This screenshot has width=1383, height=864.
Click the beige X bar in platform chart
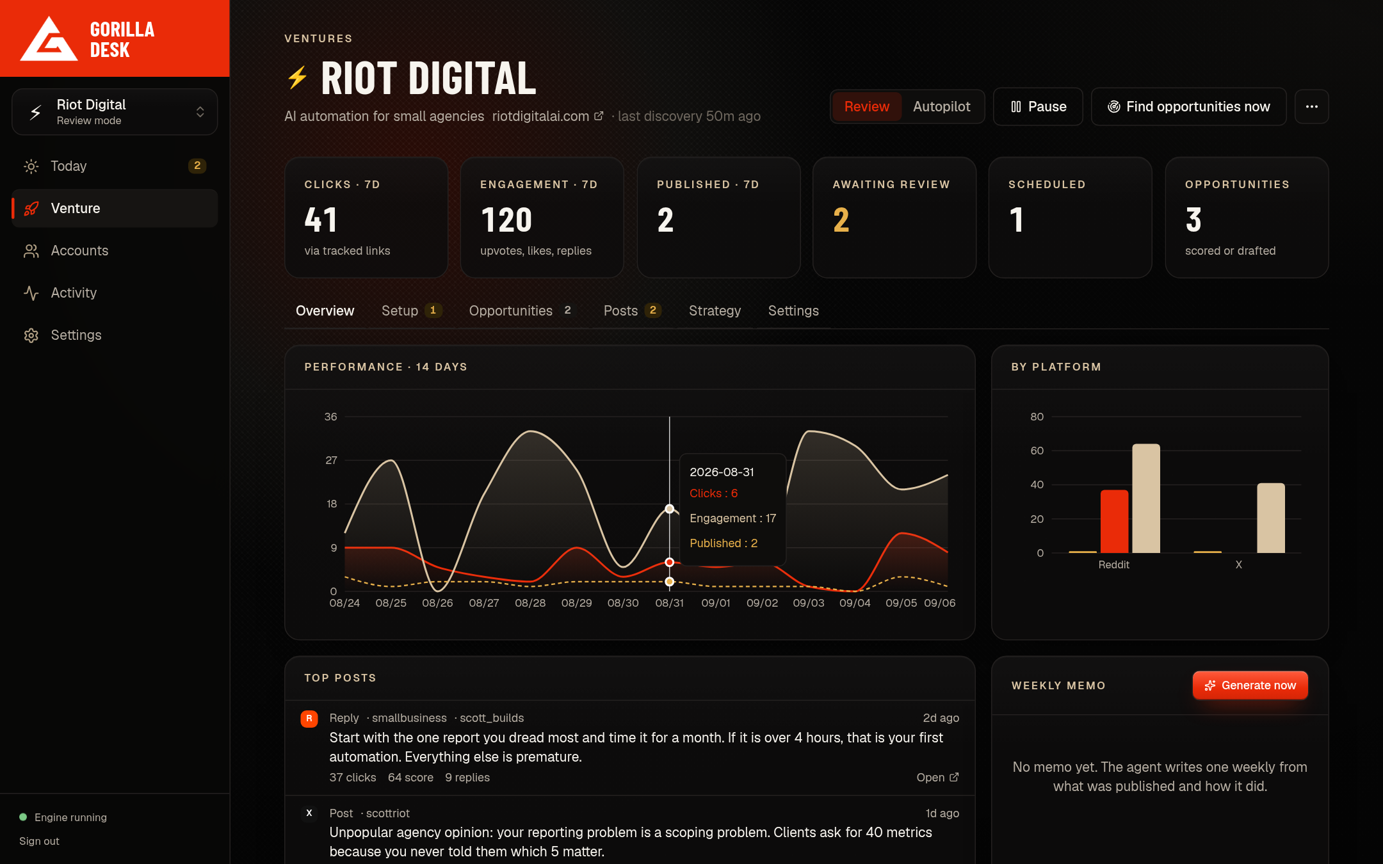tap(1270, 518)
